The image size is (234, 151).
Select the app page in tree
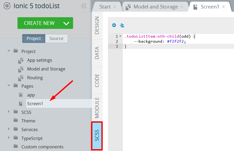coord(31,95)
